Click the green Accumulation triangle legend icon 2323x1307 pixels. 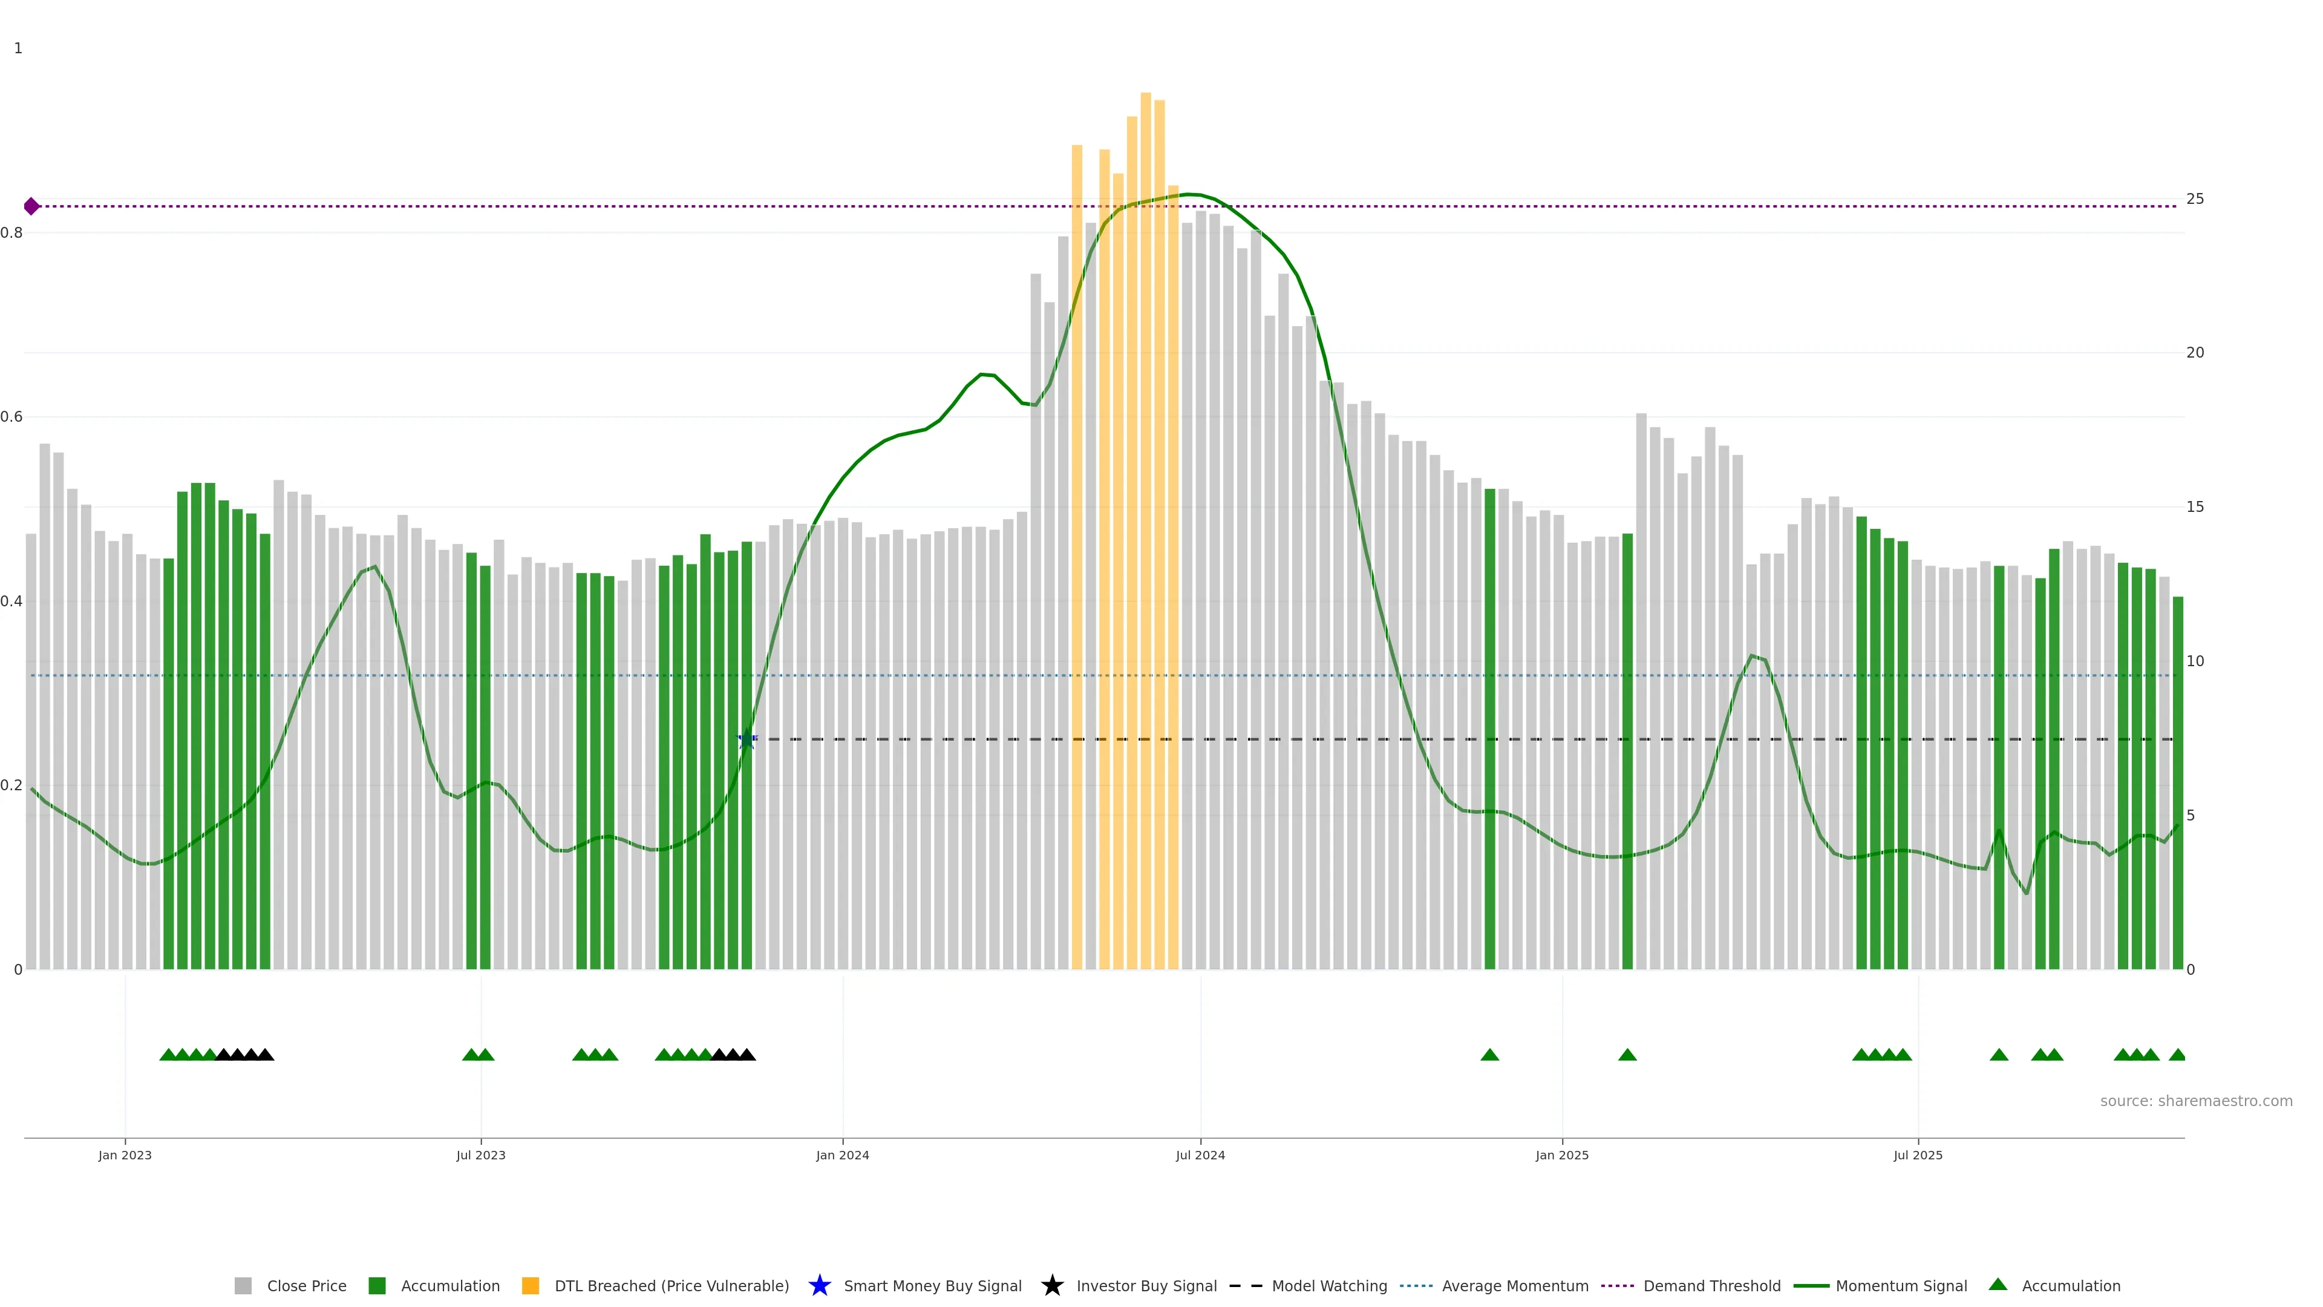[1998, 1285]
